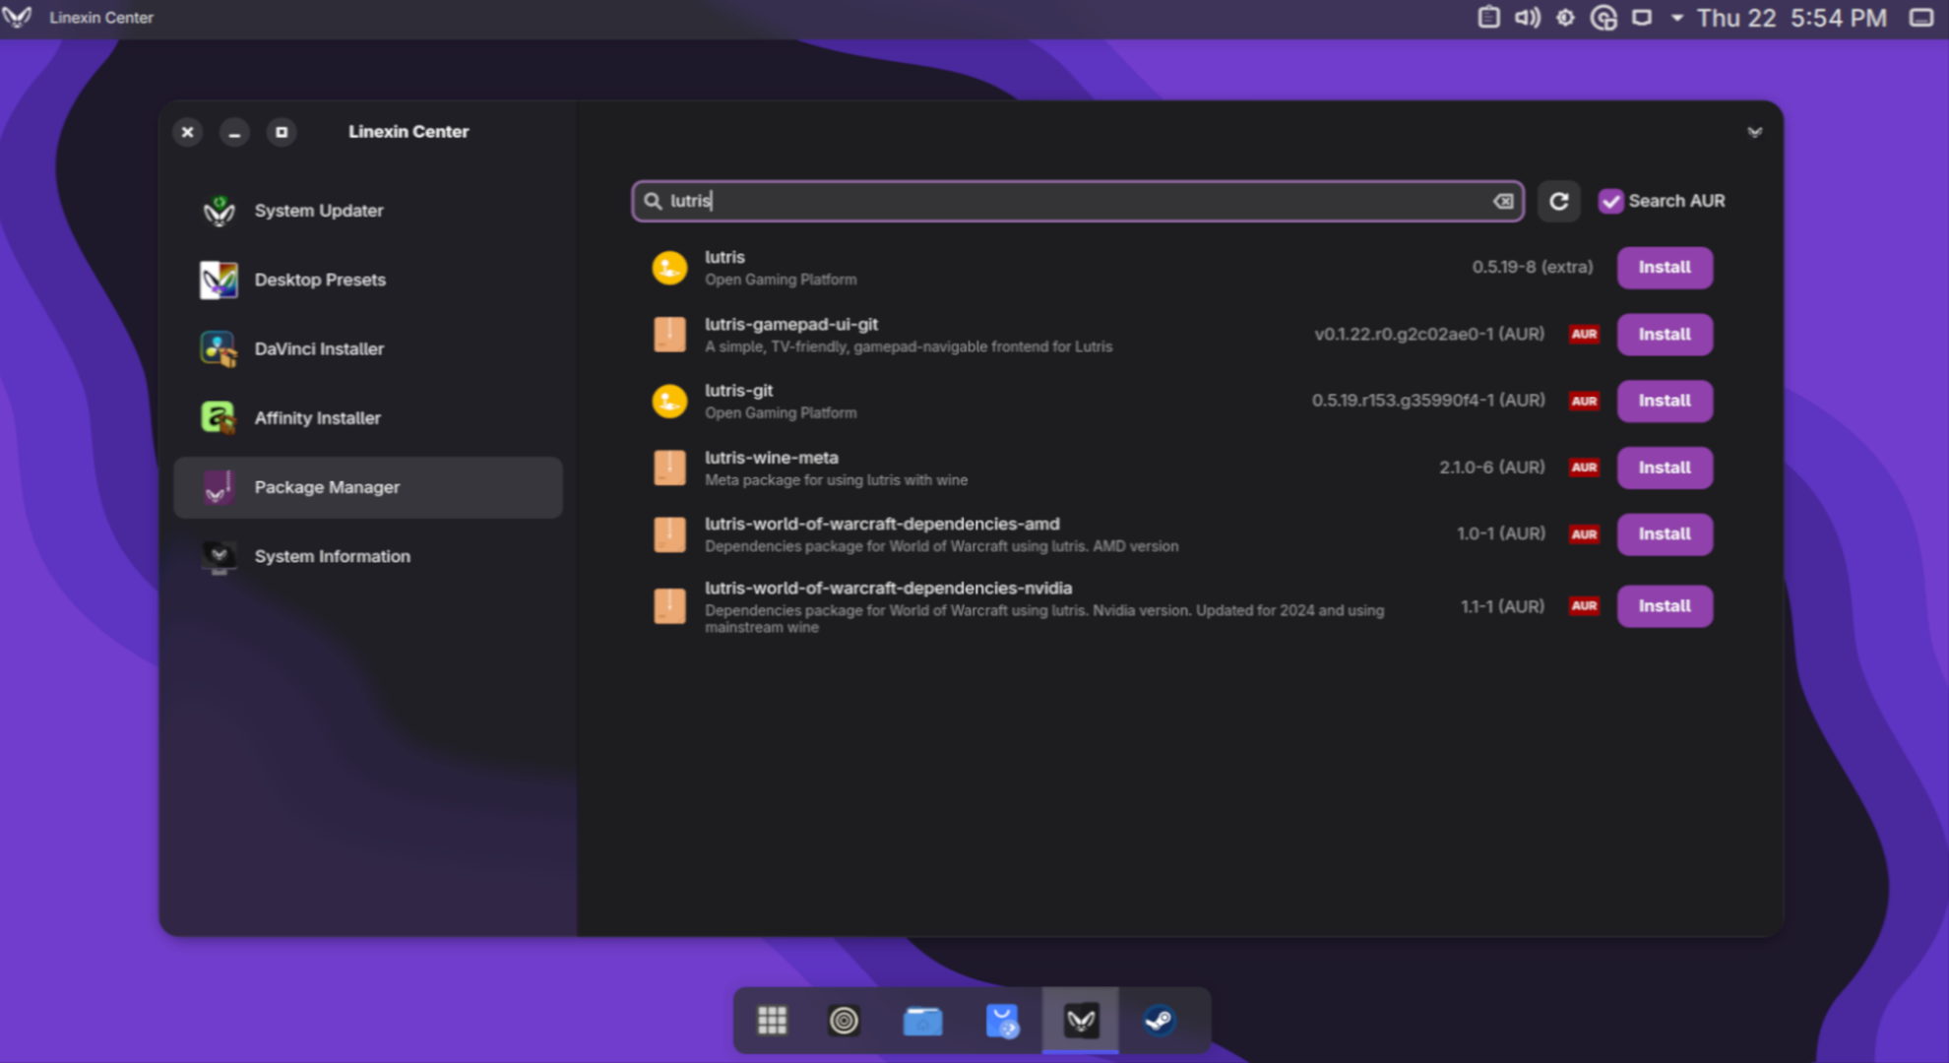Viewport: 1949px width, 1063px height.
Task: Click version text '2.1.0-6 (AUR)'
Action: pyautogui.click(x=1492, y=468)
